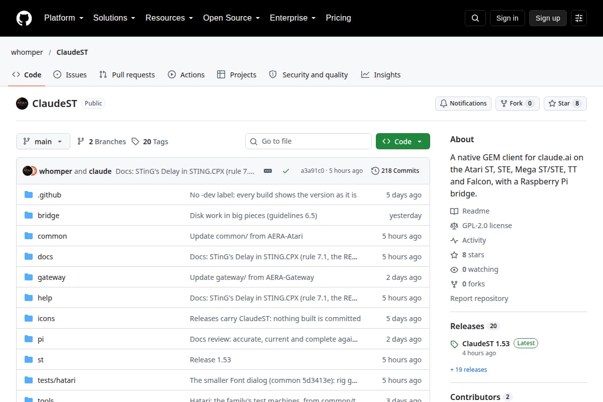Image resolution: width=603 pixels, height=402 pixels.
Task: Open the Insights tab
Action: 381,75
